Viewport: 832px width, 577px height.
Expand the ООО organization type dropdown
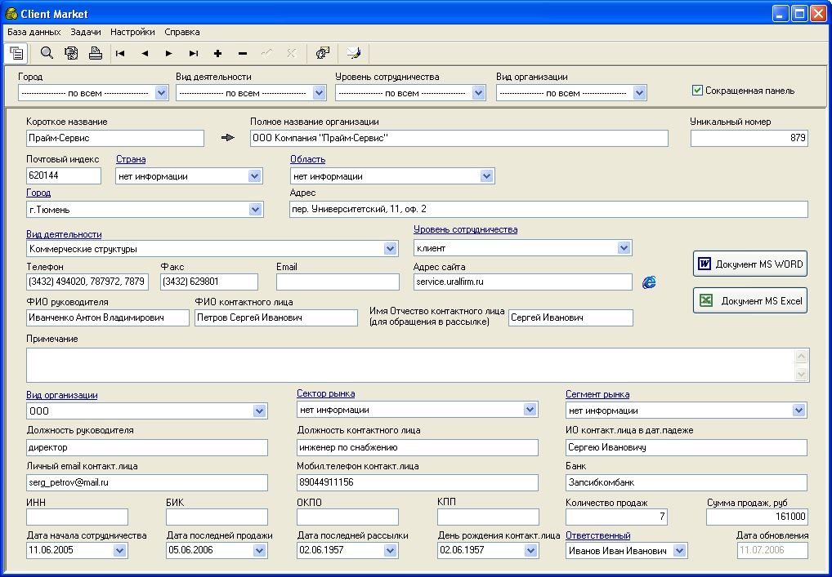(x=259, y=411)
